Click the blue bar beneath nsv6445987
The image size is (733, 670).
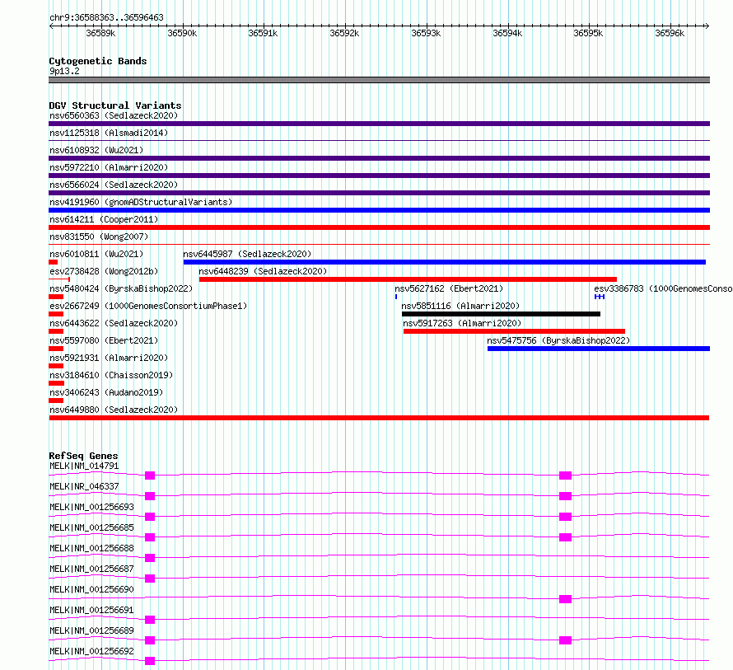[445, 262]
